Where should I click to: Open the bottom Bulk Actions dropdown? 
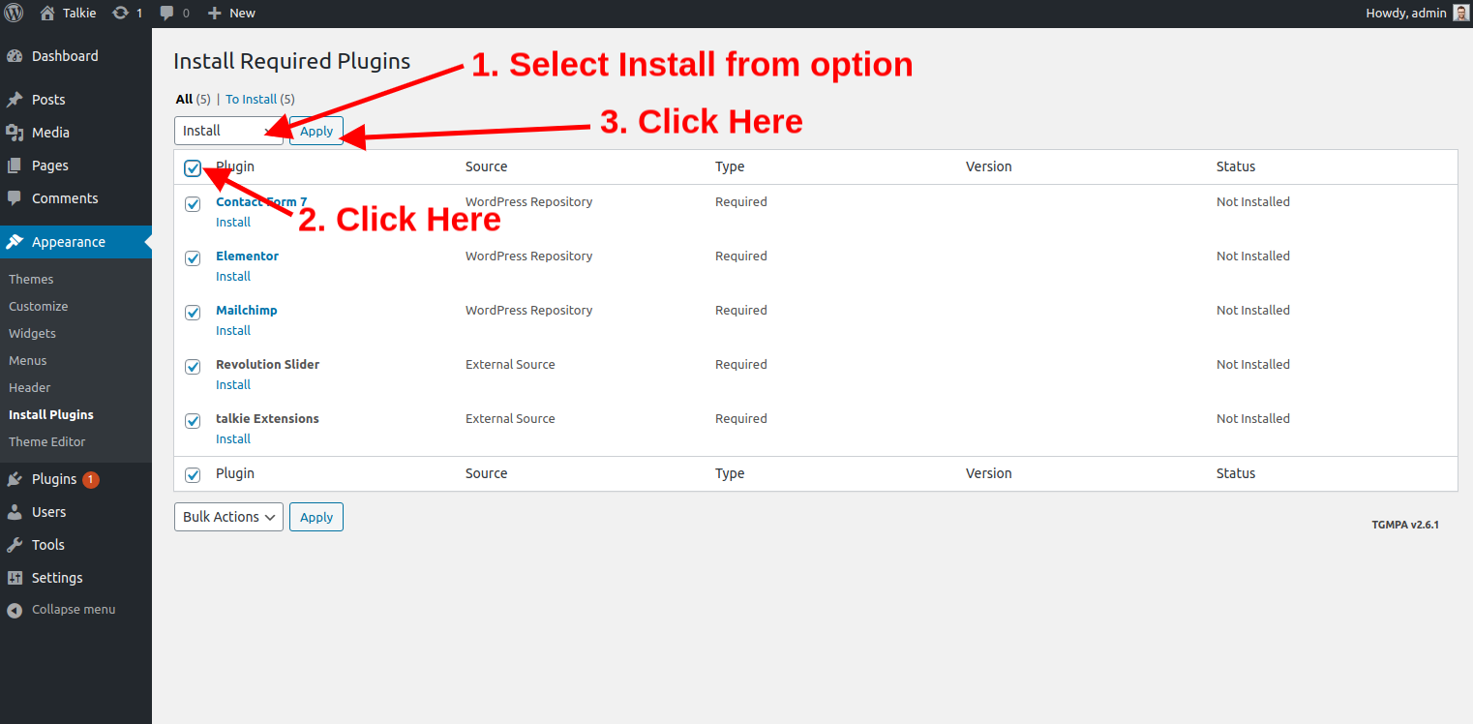point(228,517)
